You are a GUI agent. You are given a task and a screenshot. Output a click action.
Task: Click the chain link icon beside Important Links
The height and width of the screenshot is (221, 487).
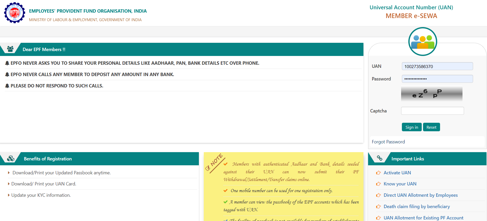[379, 158]
